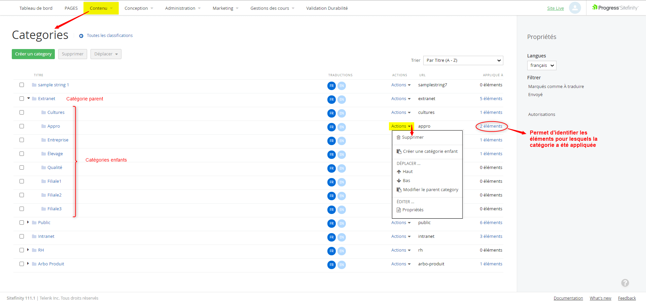The image size is (646, 303).
Task: Click the FR translation badge for Extranet
Action: tap(331, 99)
